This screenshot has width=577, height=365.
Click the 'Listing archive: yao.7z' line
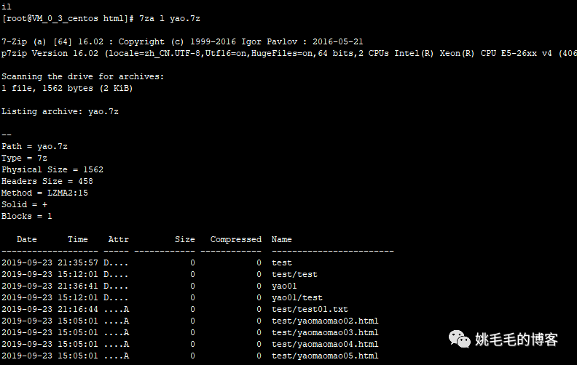tap(60, 112)
